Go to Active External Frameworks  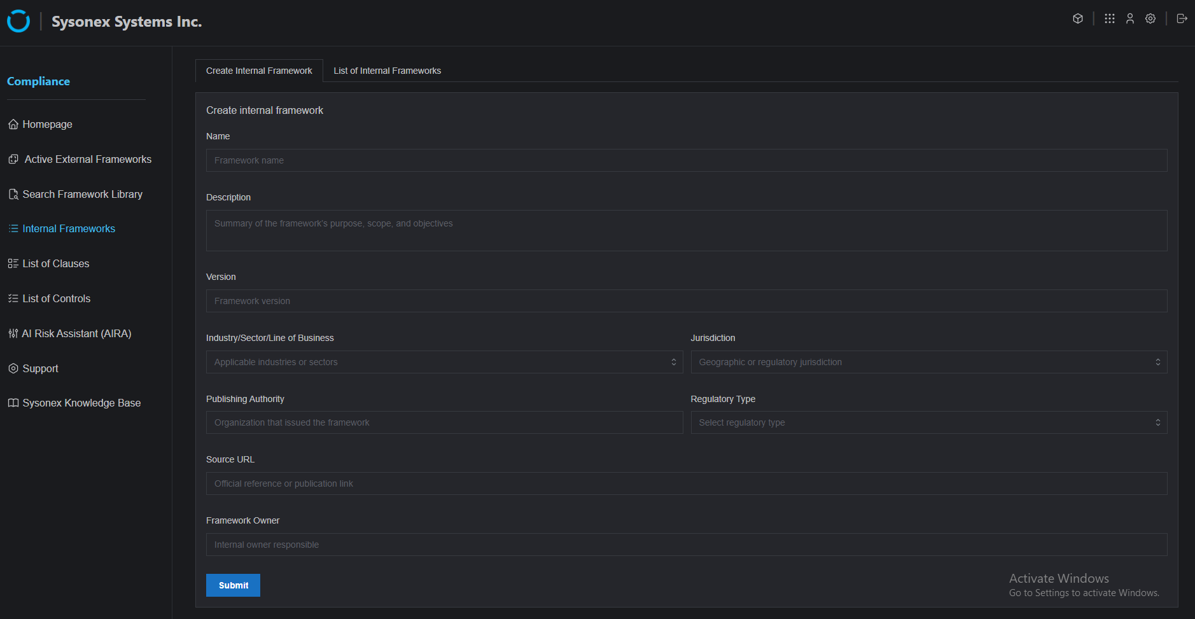tap(88, 159)
